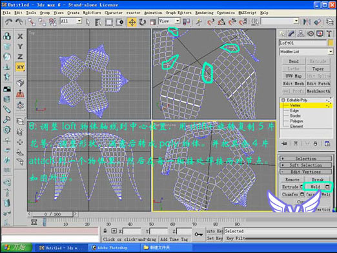Toggle the selection lock icon

(x=105, y=231)
